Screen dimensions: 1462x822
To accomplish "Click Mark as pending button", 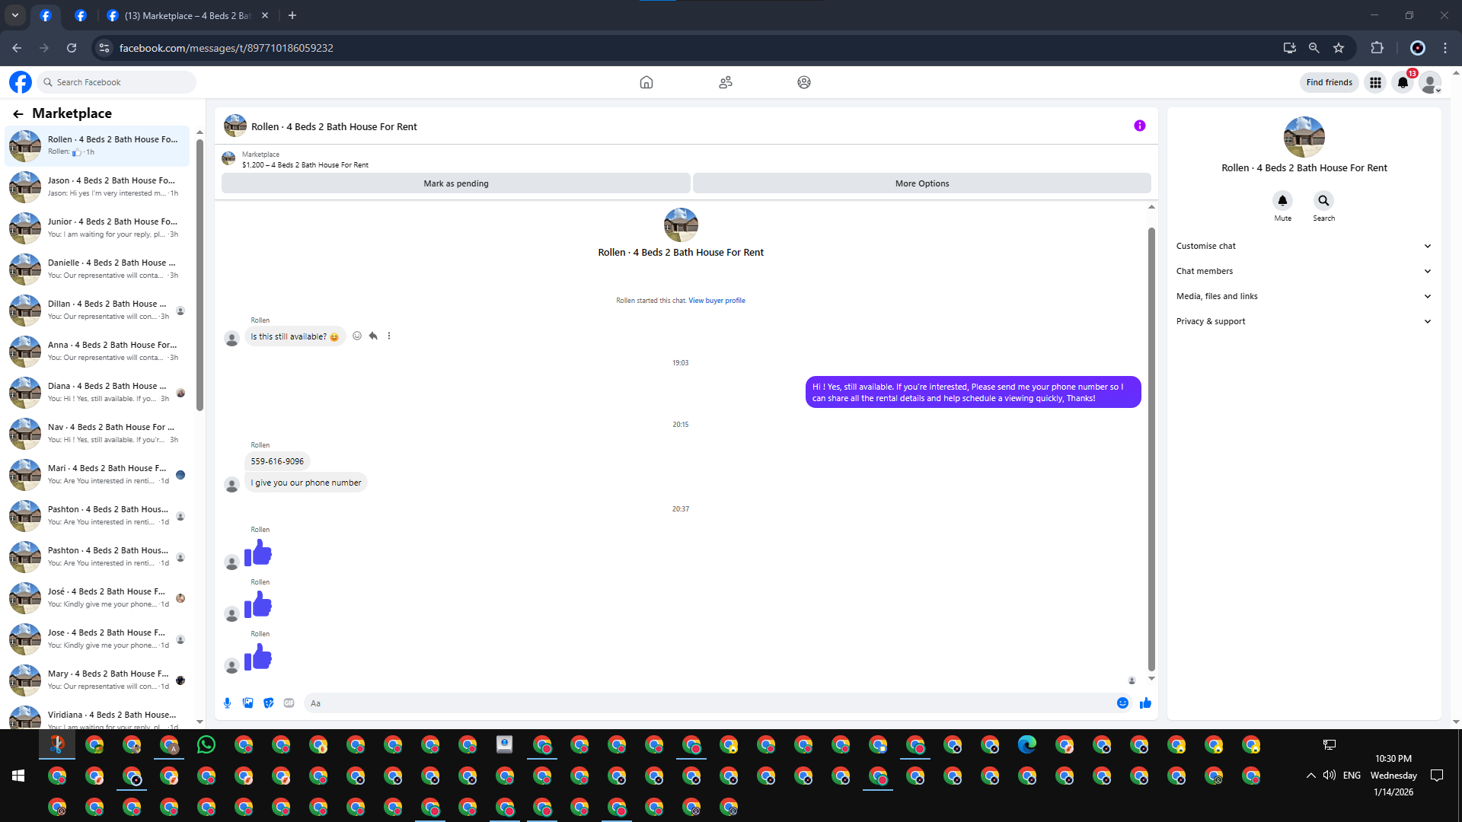I will pos(455,183).
